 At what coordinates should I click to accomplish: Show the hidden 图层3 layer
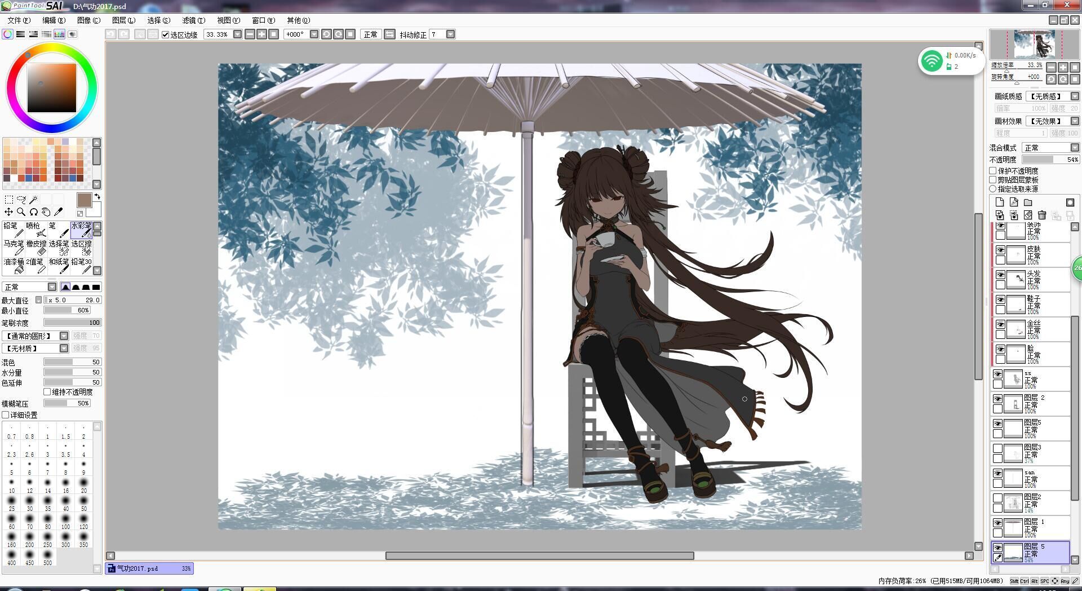pos(997,449)
